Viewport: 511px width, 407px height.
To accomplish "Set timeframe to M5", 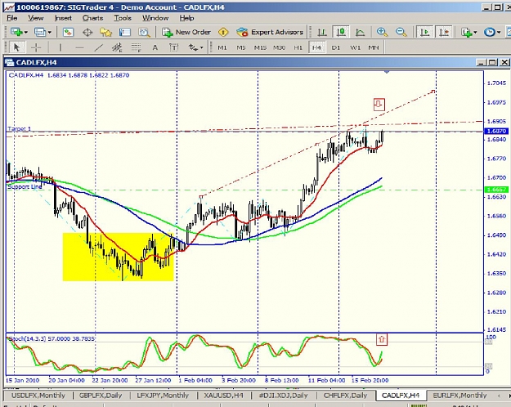I will click(x=241, y=47).
